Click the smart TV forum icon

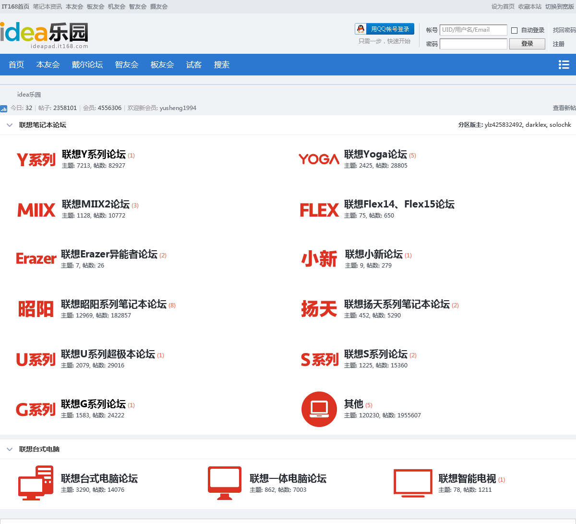coord(413,483)
